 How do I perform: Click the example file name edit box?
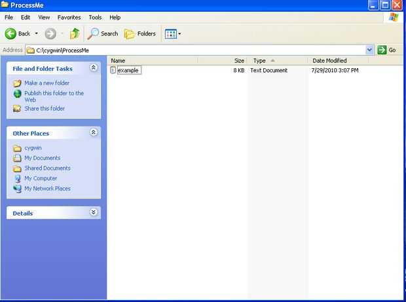(129, 70)
